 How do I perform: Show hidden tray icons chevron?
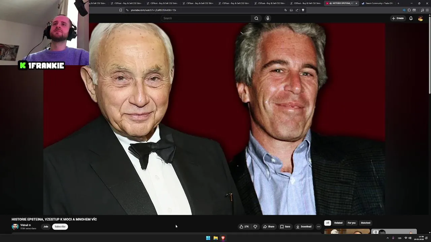[388, 238]
